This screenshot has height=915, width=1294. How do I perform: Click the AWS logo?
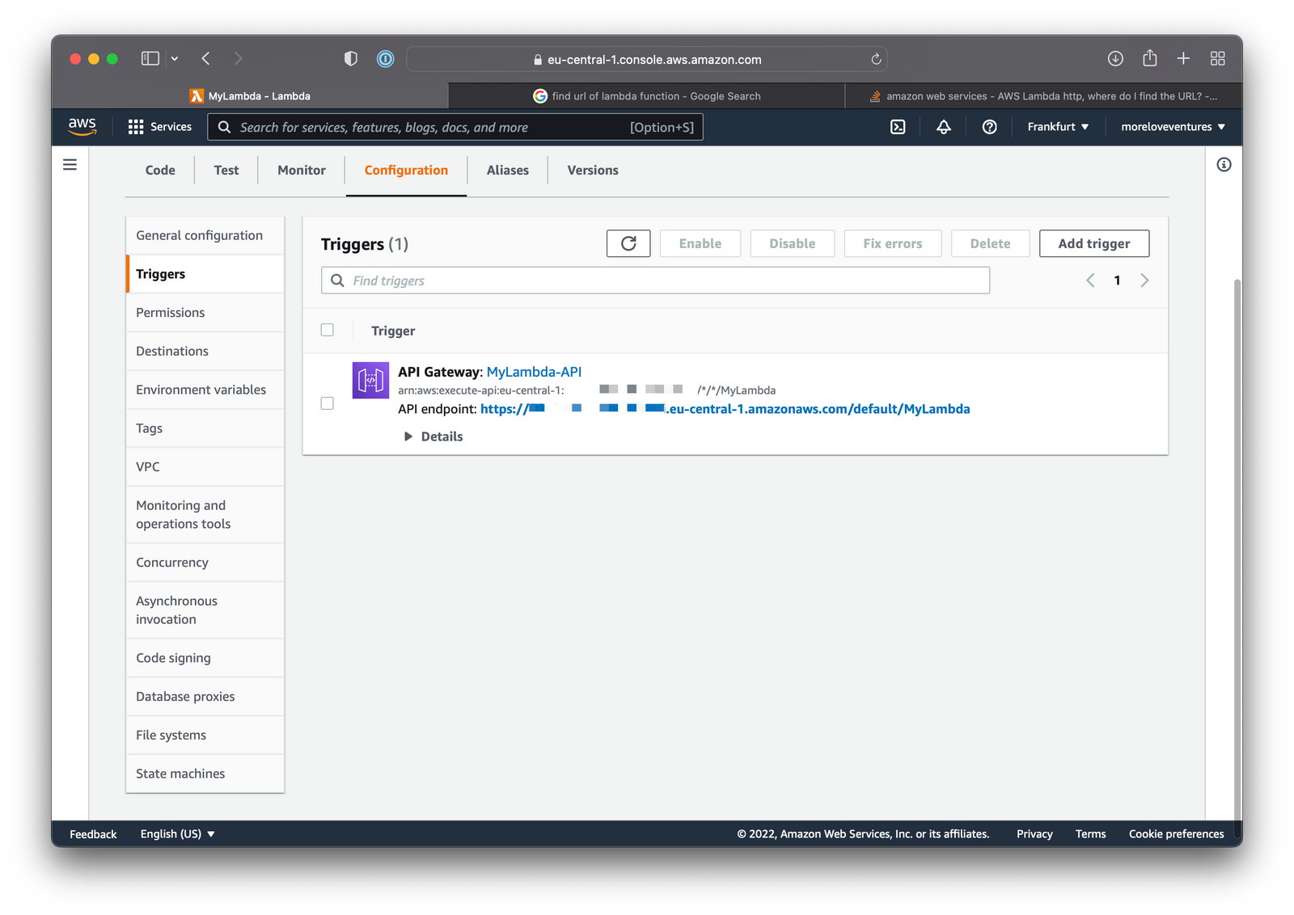point(81,126)
